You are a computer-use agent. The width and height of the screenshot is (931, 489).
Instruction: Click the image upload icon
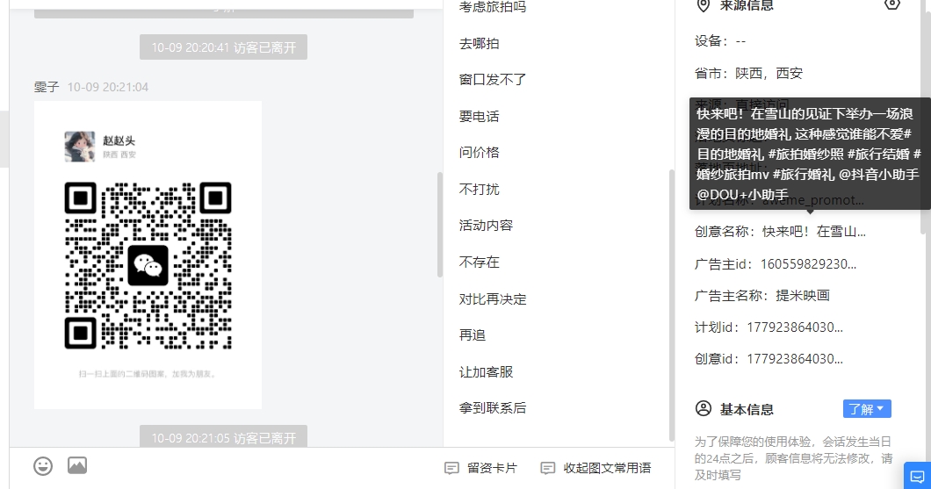77,465
